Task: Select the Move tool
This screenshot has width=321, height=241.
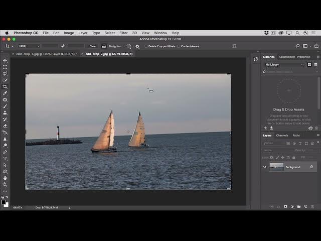Action: (x=5, y=60)
